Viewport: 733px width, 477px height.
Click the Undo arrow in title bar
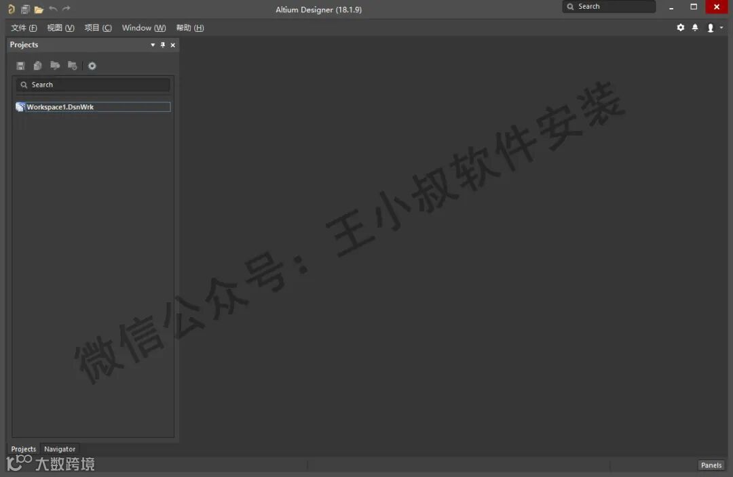click(x=53, y=8)
